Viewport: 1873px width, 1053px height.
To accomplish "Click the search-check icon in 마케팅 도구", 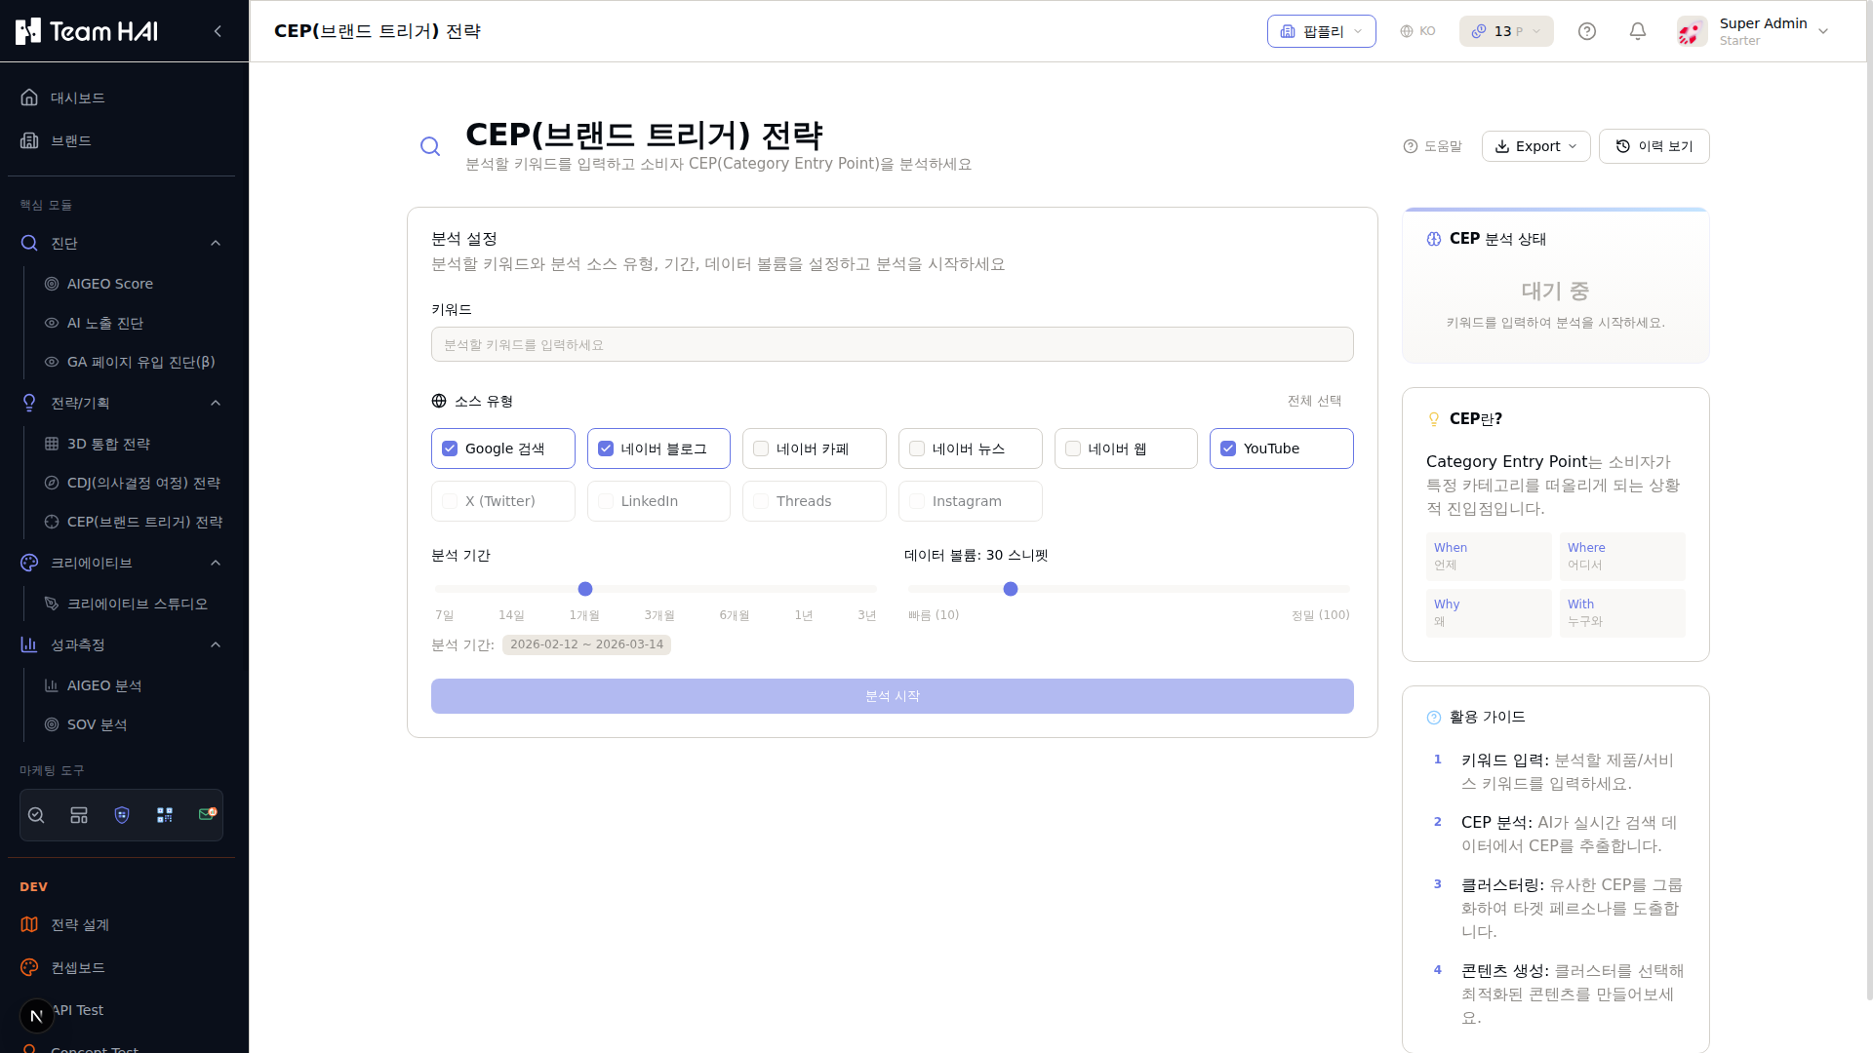I will click(x=36, y=815).
